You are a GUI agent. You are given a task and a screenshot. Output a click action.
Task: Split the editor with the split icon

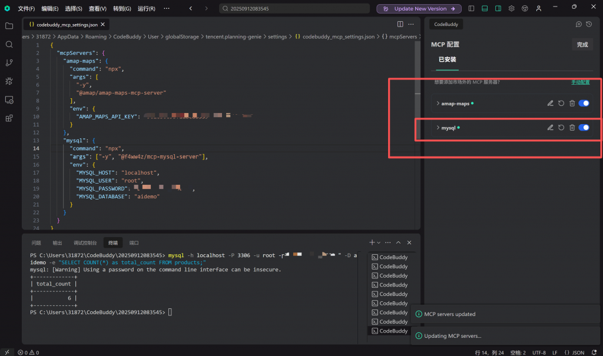point(400,24)
